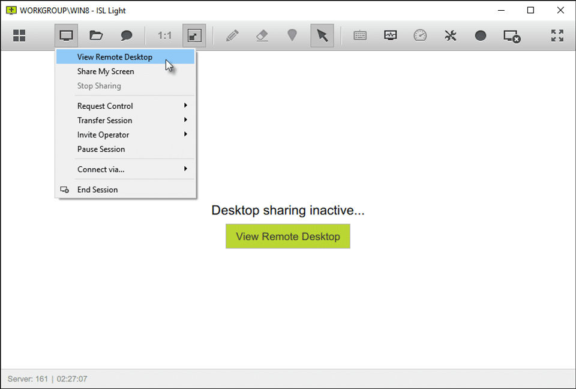The image size is (576, 389).
Task: Expand the Request Control submenu
Action: coord(125,106)
